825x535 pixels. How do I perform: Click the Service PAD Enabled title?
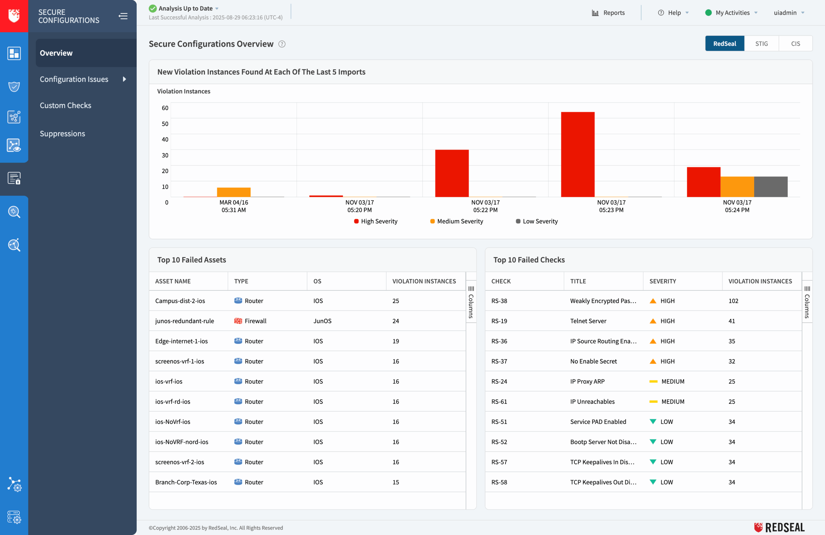click(x=598, y=421)
